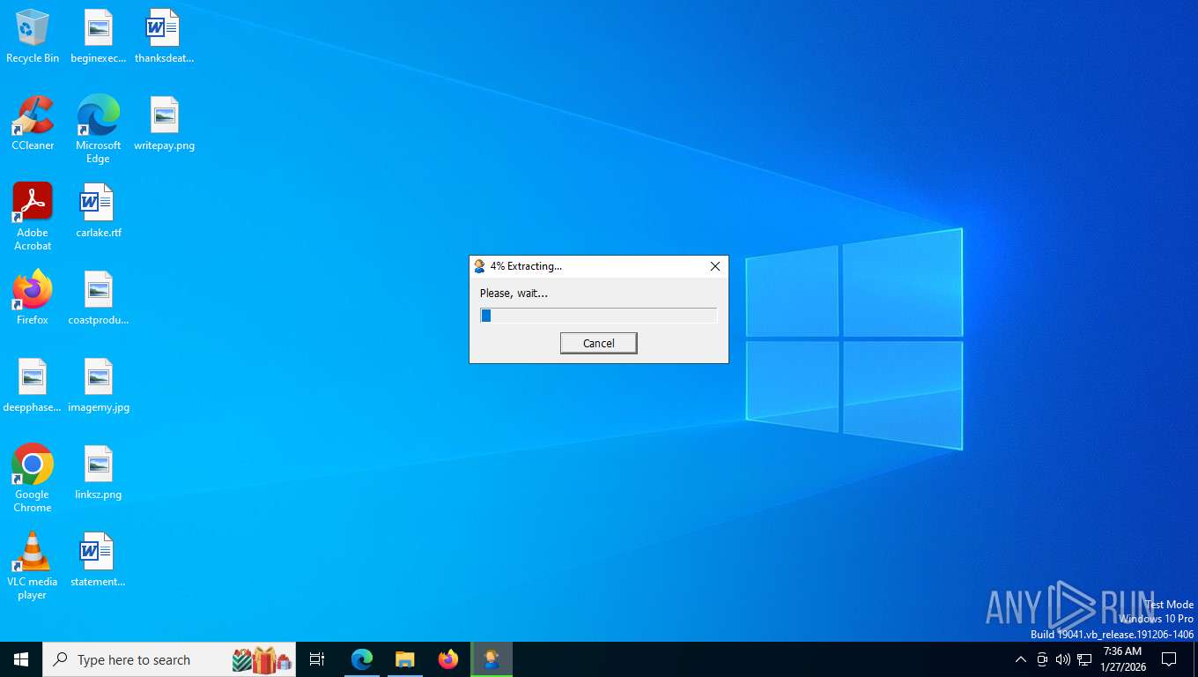The width and height of the screenshot is (1198, 677).
Task: Show hidden system tray icons
Action: pos(1021,659)
